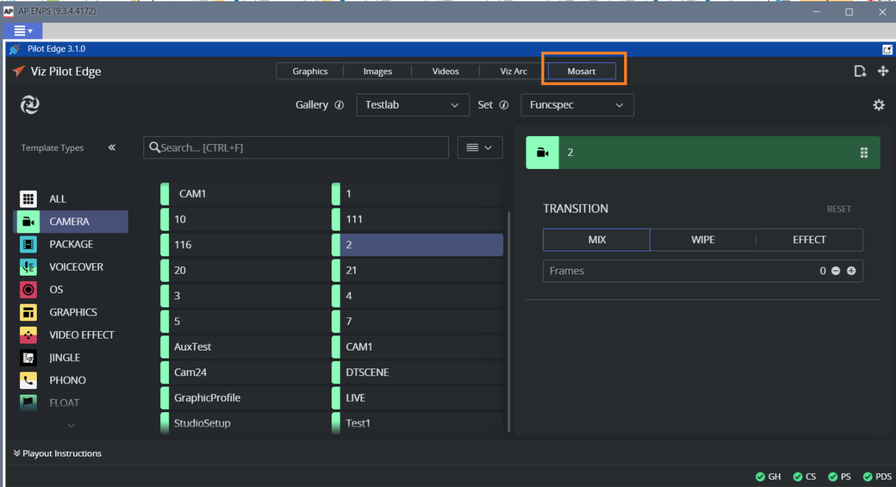Click the template list scrollbar
The width and height of the screenshot is (896, 487).
pos(509,321)
